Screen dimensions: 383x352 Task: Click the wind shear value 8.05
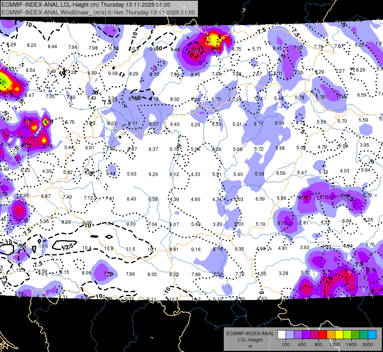click(x=152, y=275)
